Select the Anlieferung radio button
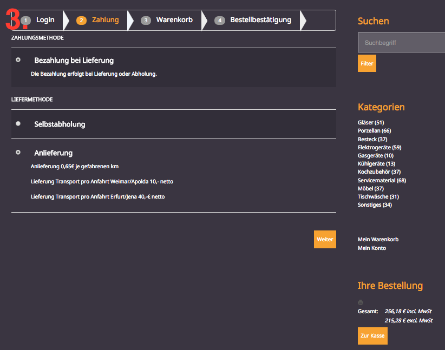The image size is (445, 350). coord(18,153)
